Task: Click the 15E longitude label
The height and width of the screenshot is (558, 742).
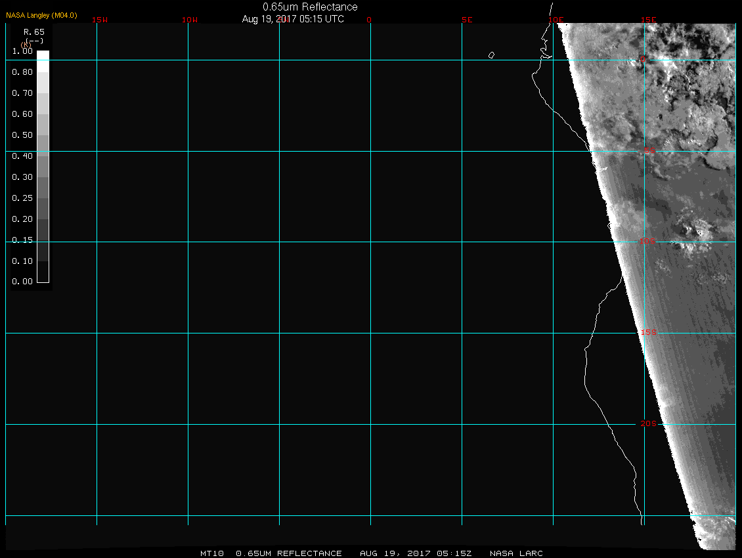Action: click(649, 20)
